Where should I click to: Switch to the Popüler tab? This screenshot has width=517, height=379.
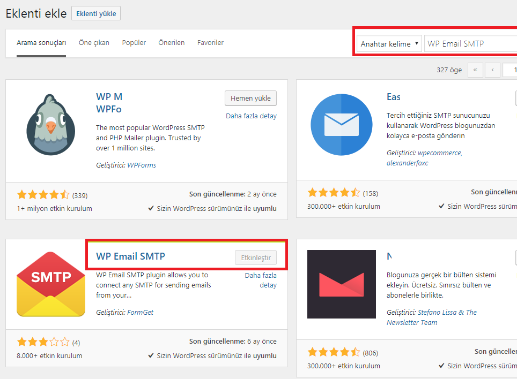tap(134, 43)
